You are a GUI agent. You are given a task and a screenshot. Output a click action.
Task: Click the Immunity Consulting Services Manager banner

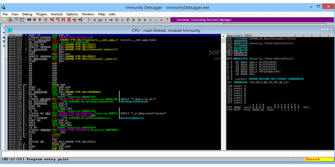(252, 20)
